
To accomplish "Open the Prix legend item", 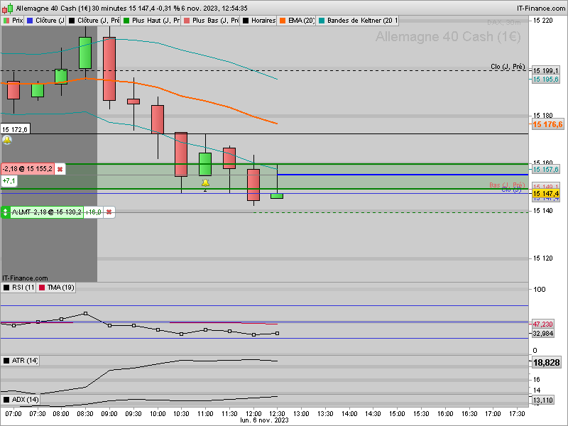I will click(x=13, y=21).
